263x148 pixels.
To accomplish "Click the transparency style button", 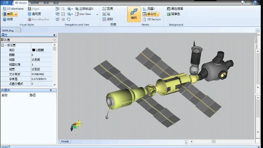I will point(34,14).
